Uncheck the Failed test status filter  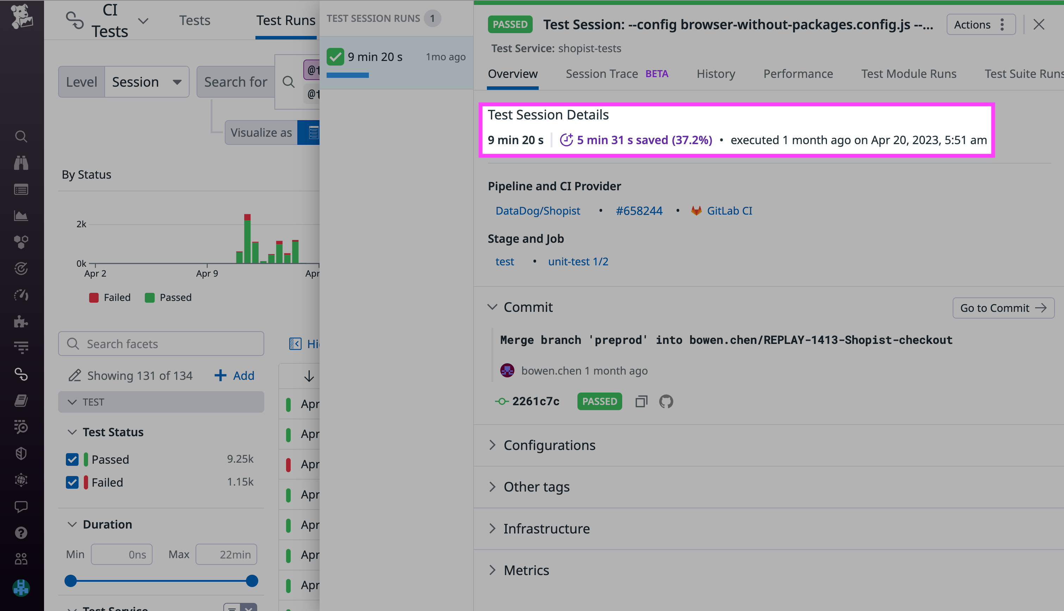click(x=72, y=482)
